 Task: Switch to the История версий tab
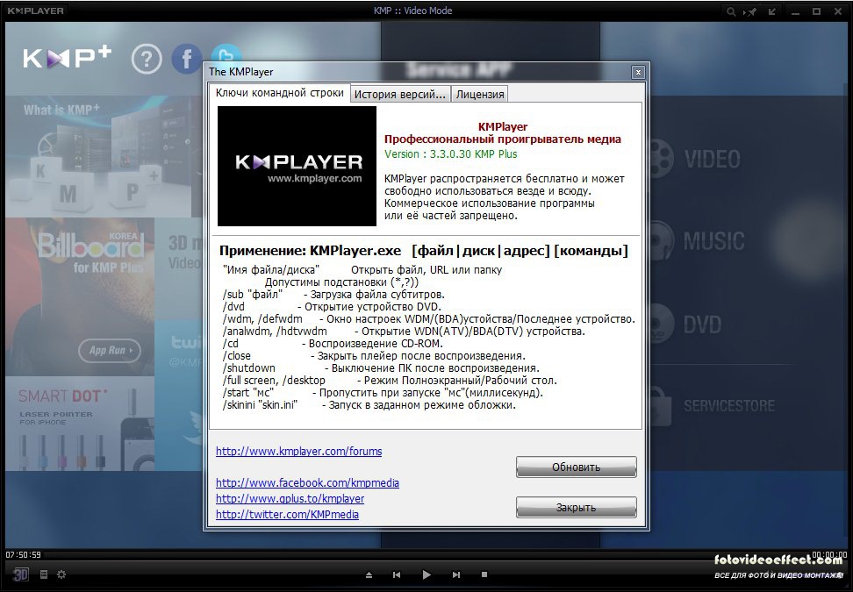click(x=400, y=95)
